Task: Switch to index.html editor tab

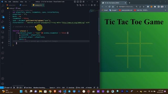Action: coord(11,5)
